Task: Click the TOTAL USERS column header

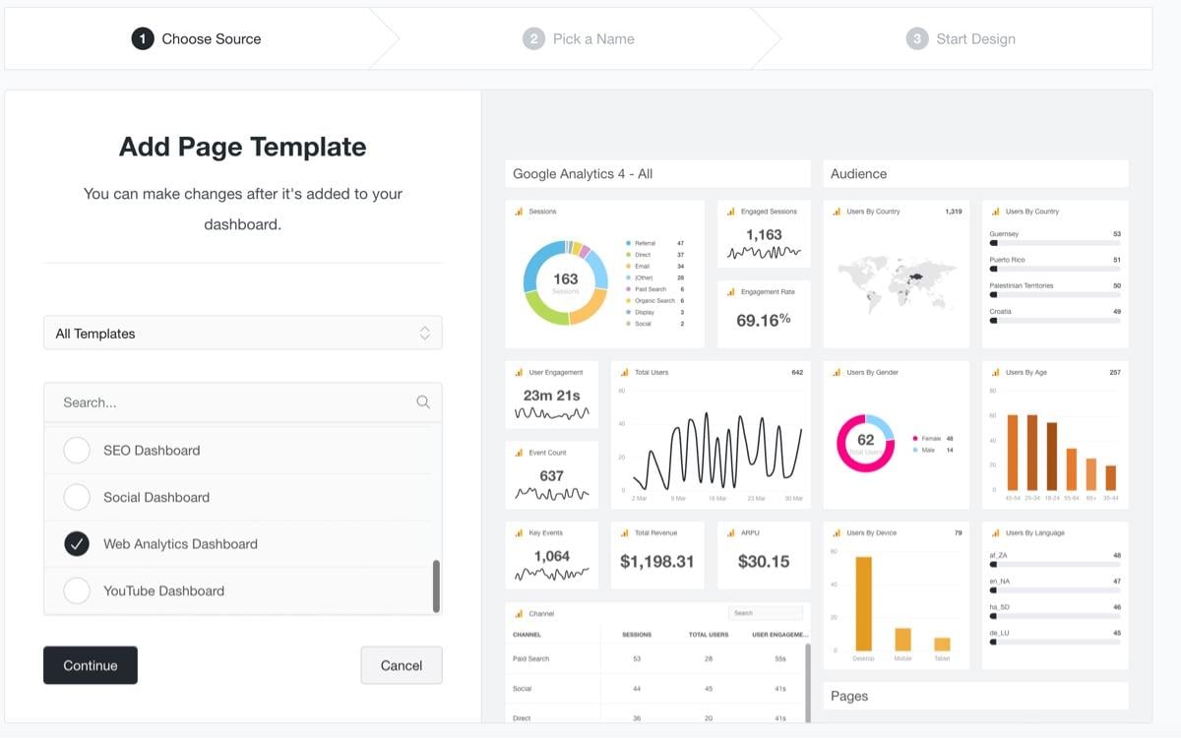Action: 709,635
